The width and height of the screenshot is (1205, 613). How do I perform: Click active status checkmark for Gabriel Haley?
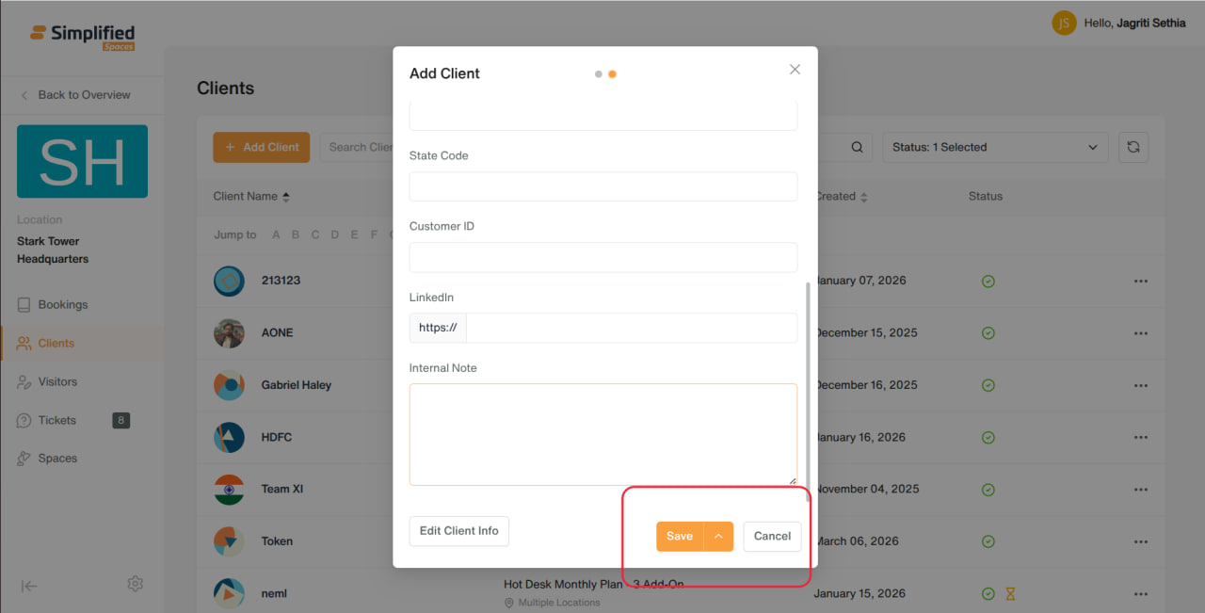coord(988,385)
